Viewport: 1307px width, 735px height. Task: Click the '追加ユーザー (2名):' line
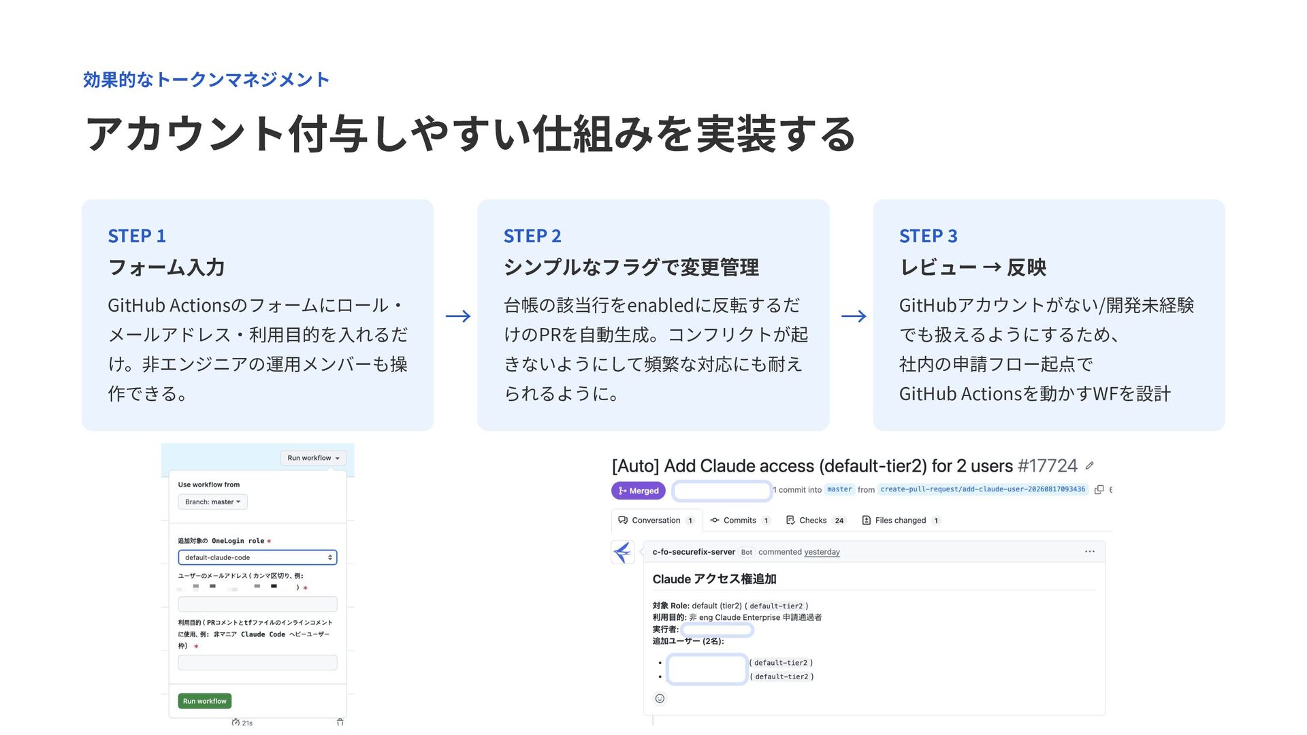click(688, 641)
